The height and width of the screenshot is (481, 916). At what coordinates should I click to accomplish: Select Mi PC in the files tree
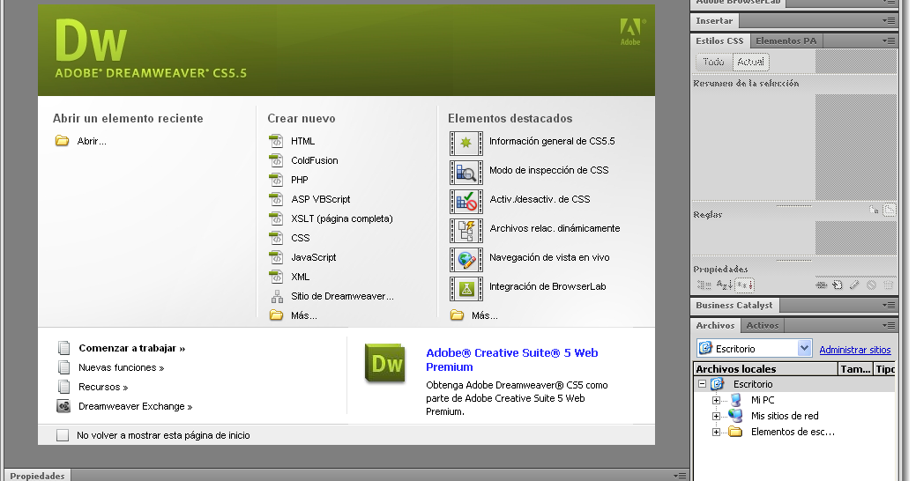click(763, 400)
